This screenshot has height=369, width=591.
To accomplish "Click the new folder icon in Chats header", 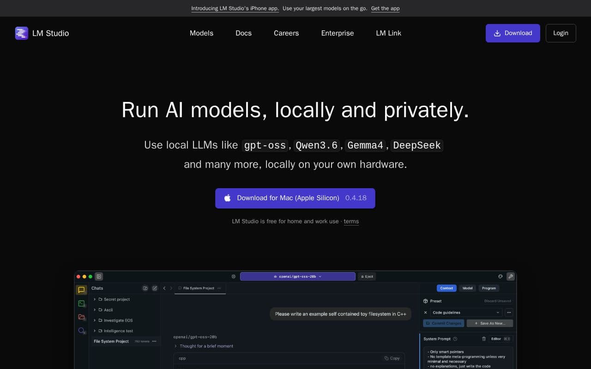I will [x=145, y=288].
